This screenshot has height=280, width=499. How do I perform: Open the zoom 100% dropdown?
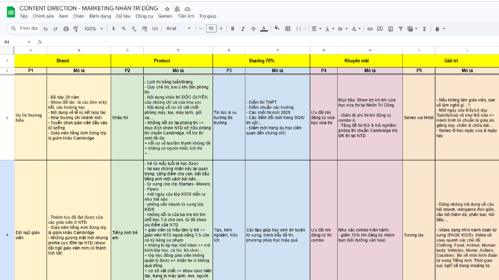(93, 28)
